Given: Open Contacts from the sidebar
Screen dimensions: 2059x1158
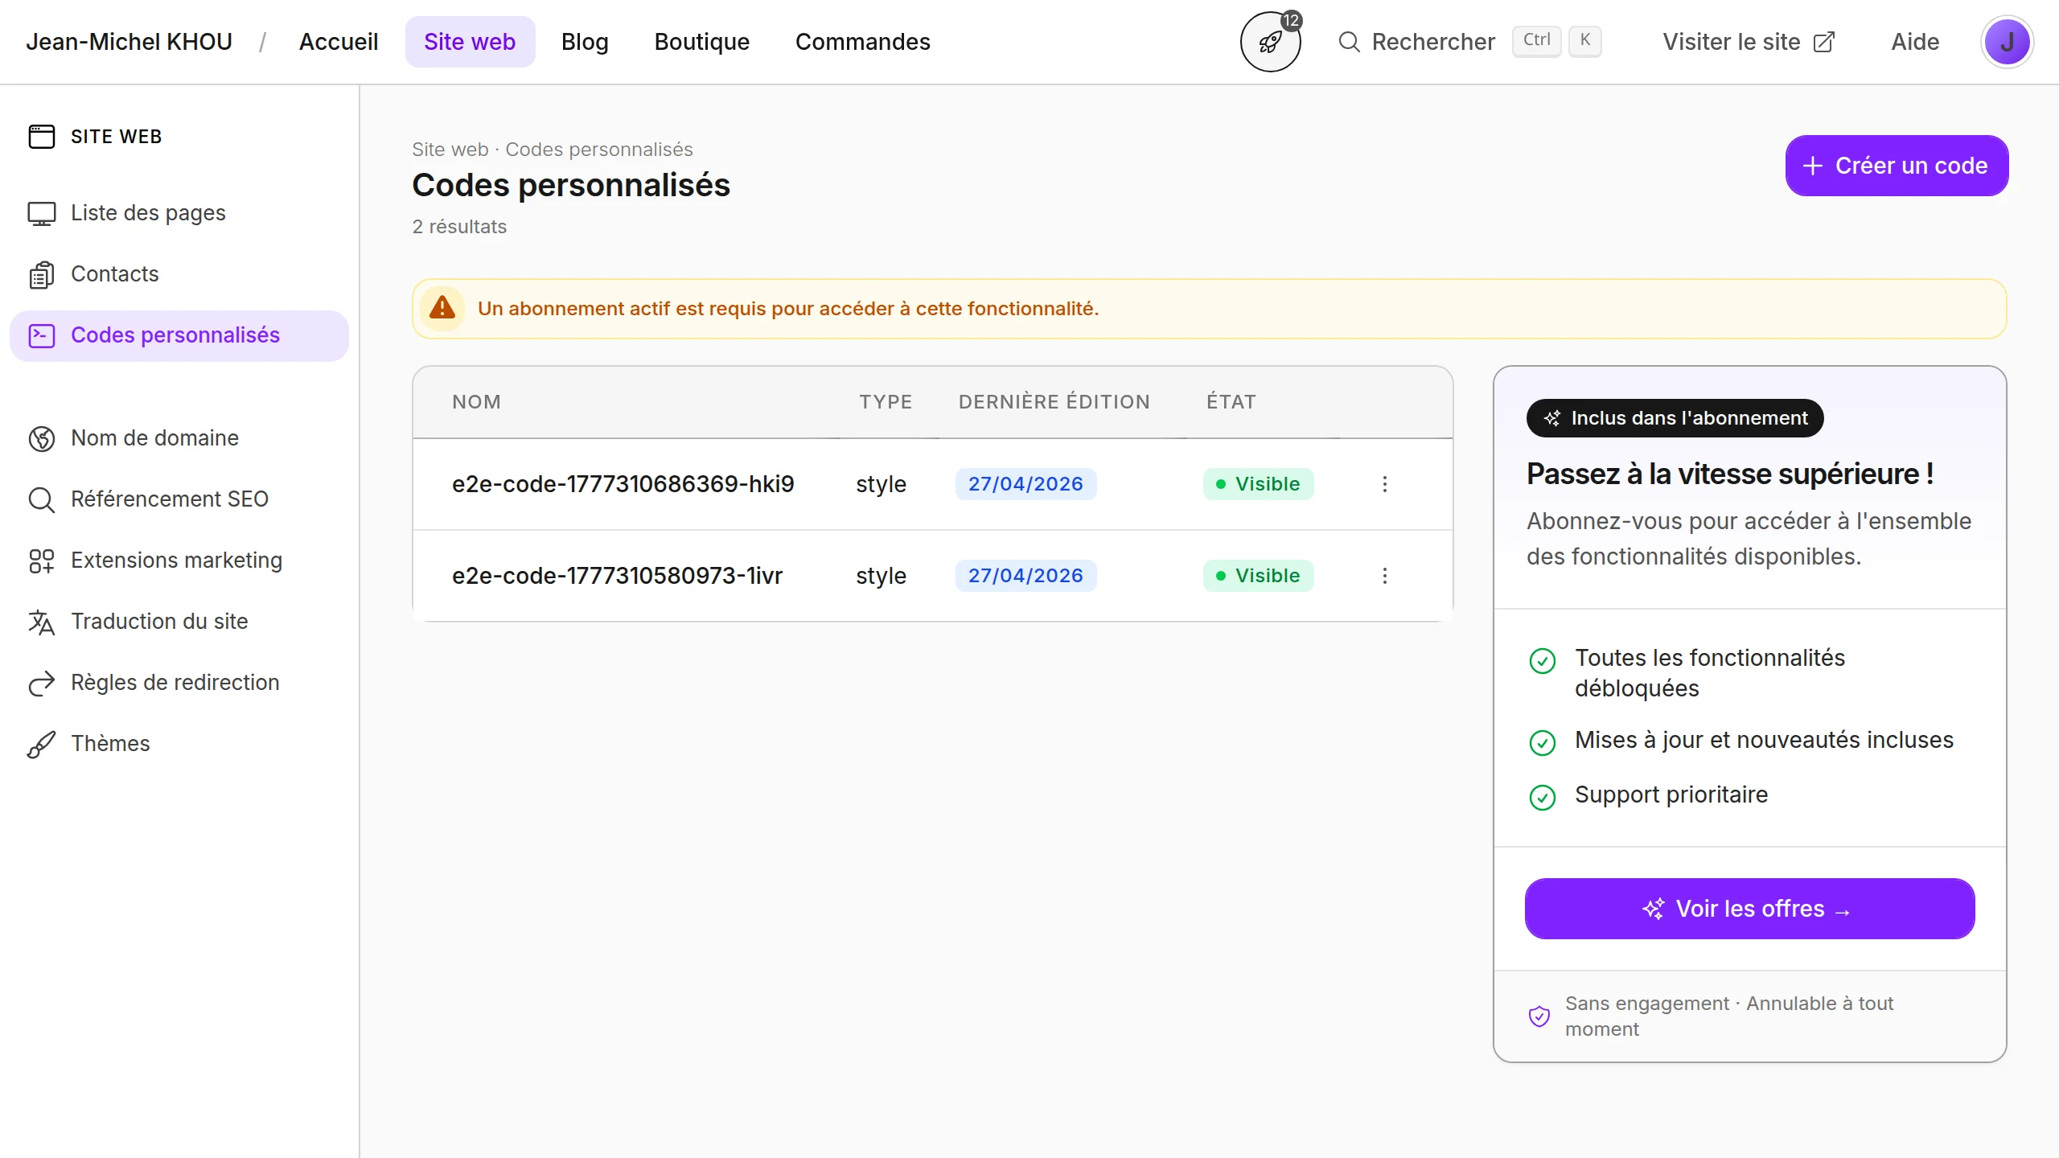Looking at the screenshot, I should (x=114, y=274).
